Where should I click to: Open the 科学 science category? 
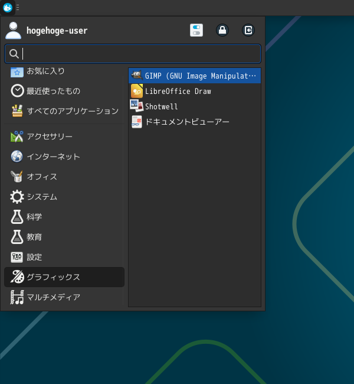[x=34, y=217]
